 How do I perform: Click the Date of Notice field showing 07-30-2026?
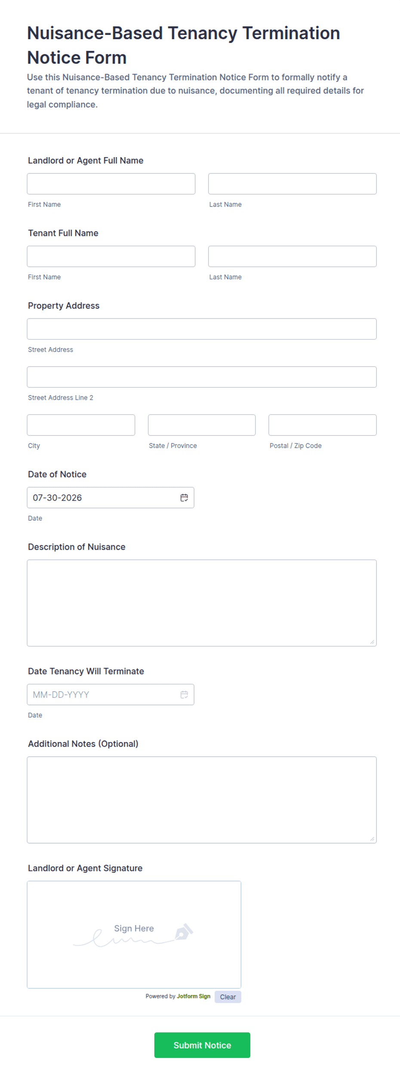[111, 498]
